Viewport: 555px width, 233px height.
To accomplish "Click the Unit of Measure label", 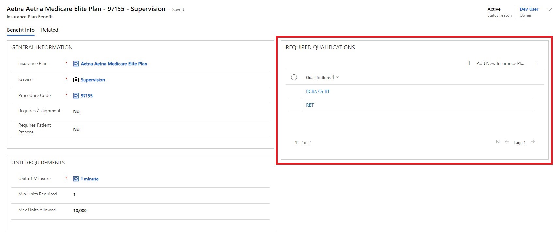I will point(34,179).
